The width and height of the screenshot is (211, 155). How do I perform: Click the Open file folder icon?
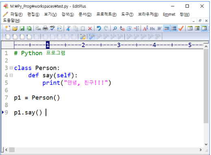(x=15, y=28)
